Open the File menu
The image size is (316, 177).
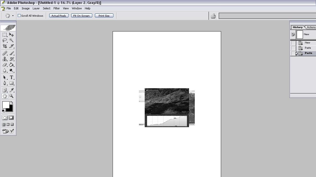pos(9,8)
